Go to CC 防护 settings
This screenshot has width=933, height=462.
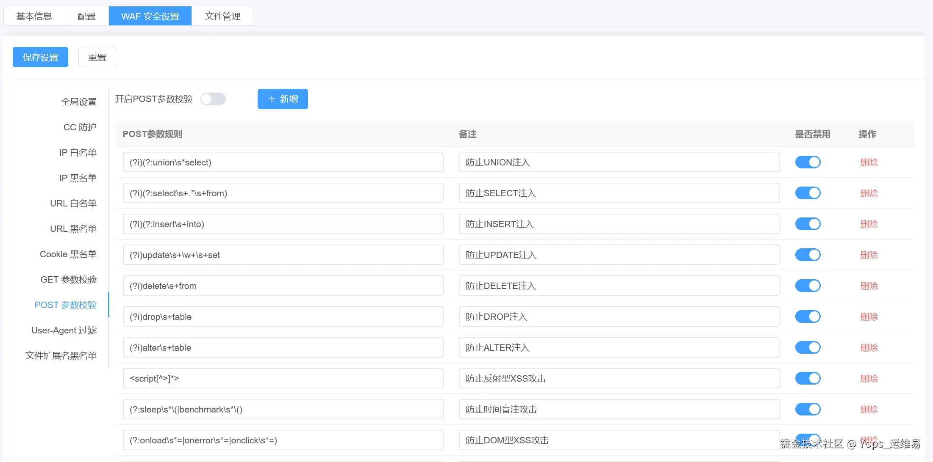pyautogui.click(x=80, y=127)
